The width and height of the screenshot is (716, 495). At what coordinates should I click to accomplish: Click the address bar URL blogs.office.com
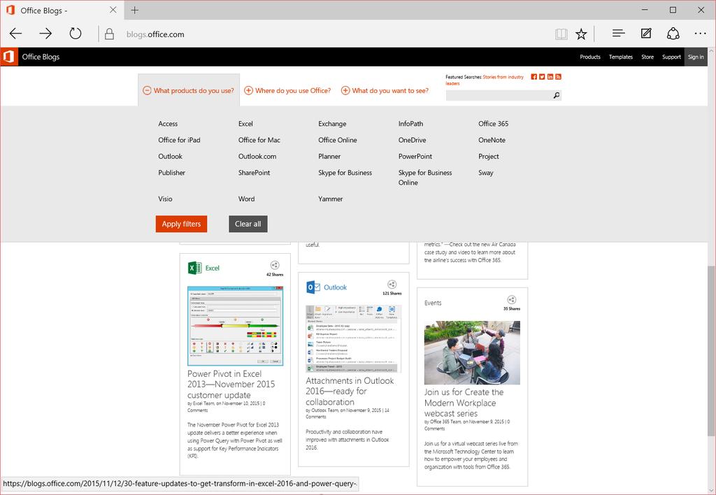155,34
